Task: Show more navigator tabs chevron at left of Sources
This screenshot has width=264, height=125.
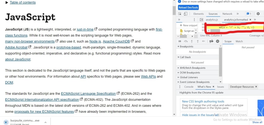Action: pos(179,20)
